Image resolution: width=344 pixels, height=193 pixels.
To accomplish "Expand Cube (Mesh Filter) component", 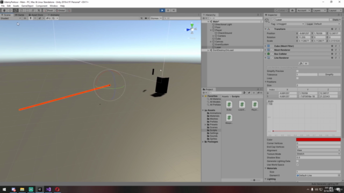I will pos(266,46).
